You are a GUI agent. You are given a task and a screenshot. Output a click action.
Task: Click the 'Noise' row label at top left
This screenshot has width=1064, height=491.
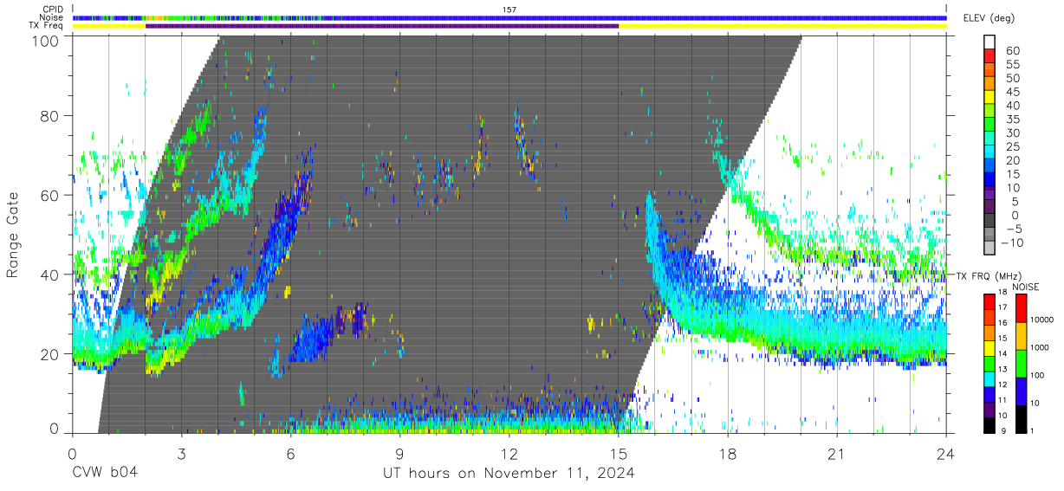(x=52, y=17)
